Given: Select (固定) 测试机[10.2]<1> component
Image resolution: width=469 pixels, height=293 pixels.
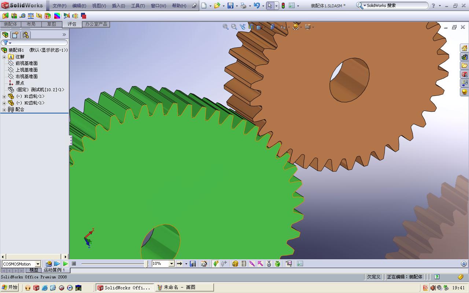Looking at the screenshot, I should point(40,90).
